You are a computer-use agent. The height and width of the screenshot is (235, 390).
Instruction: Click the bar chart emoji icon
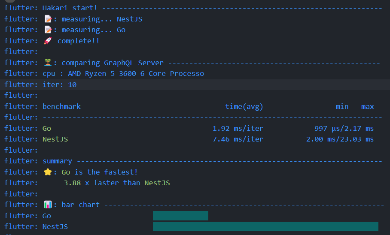(x=48, y=205)
